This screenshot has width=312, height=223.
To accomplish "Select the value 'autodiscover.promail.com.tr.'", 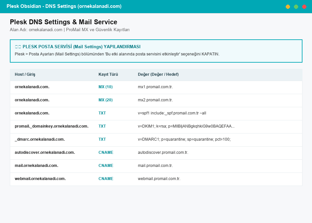I will coord(163,152).
